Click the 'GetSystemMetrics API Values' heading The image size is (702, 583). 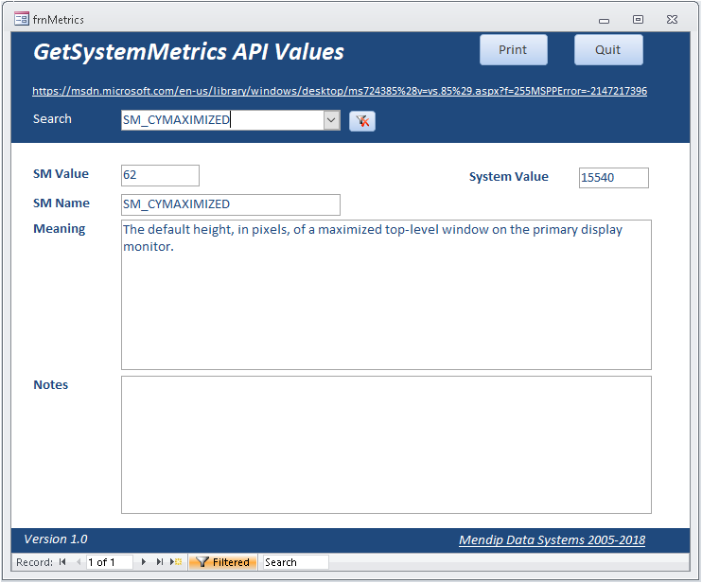[x=188, y=52]
